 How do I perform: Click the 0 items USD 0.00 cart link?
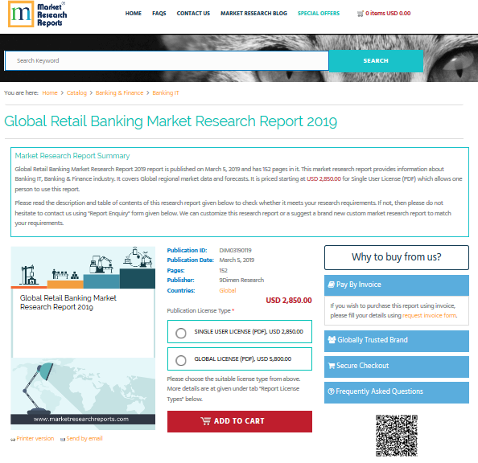coord(388,14)
